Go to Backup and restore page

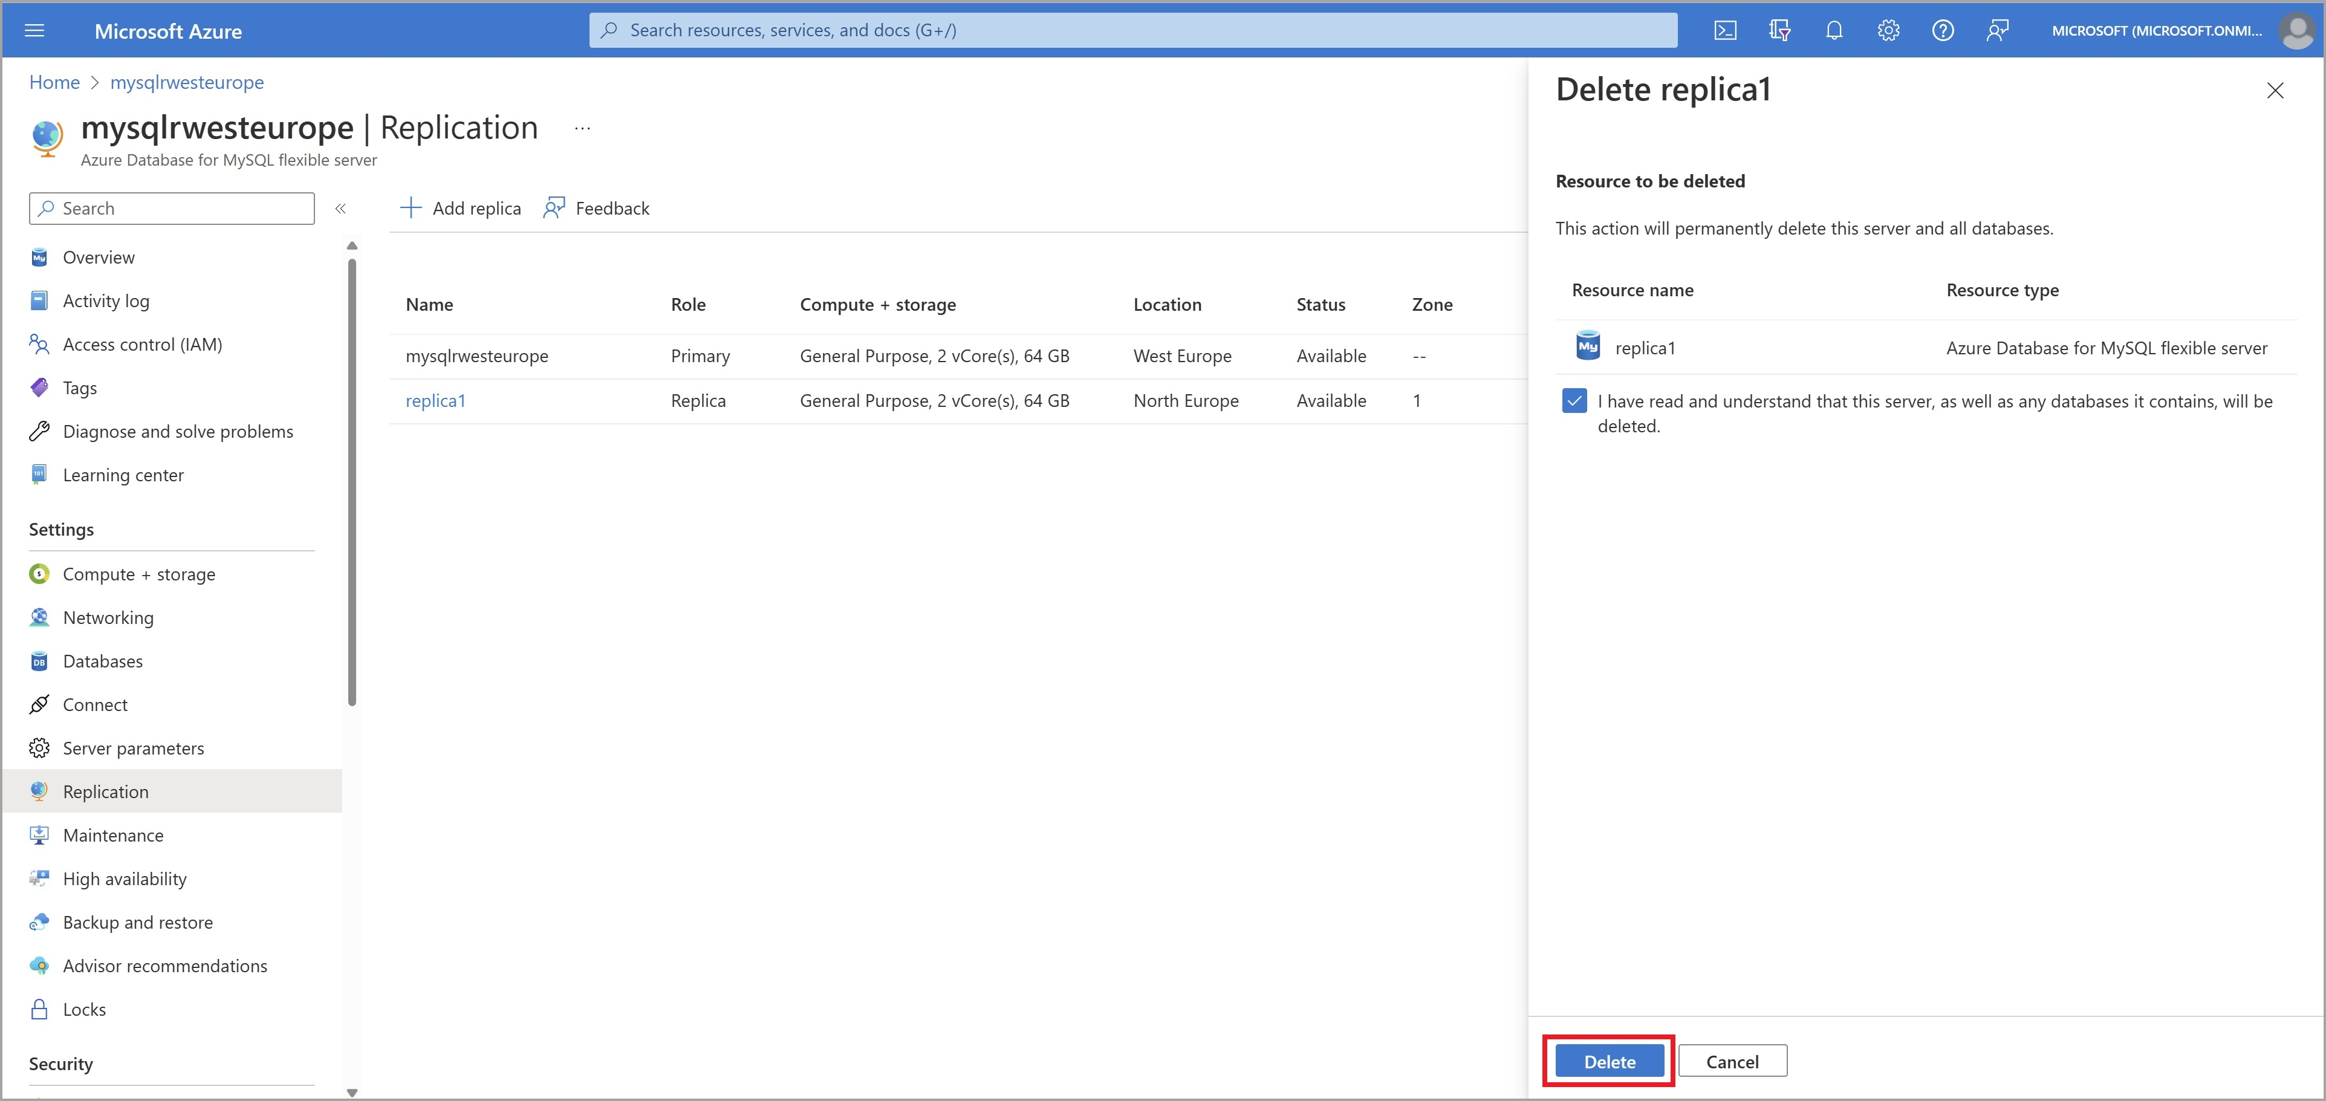[137, 922]
